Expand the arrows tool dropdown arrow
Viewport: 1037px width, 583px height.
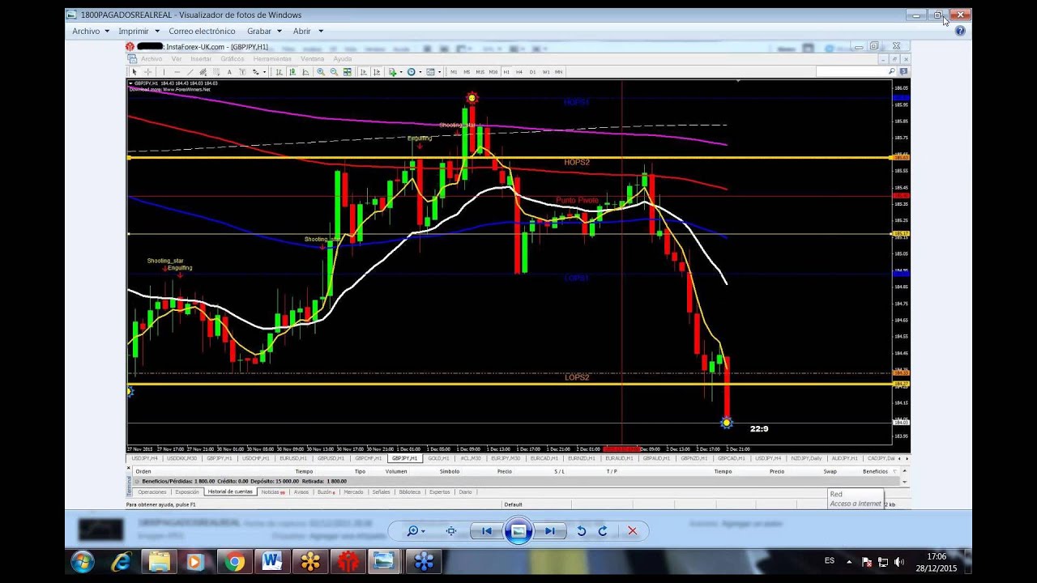tap(264, 72)
